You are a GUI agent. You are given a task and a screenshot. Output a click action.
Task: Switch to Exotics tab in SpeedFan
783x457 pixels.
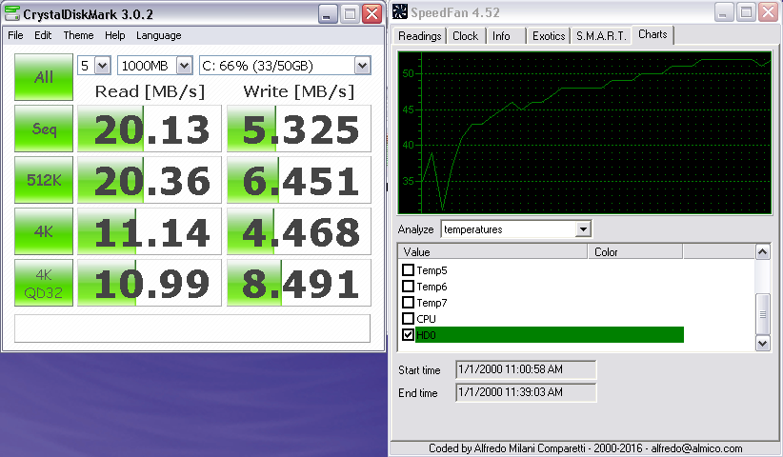pos(549,36)
